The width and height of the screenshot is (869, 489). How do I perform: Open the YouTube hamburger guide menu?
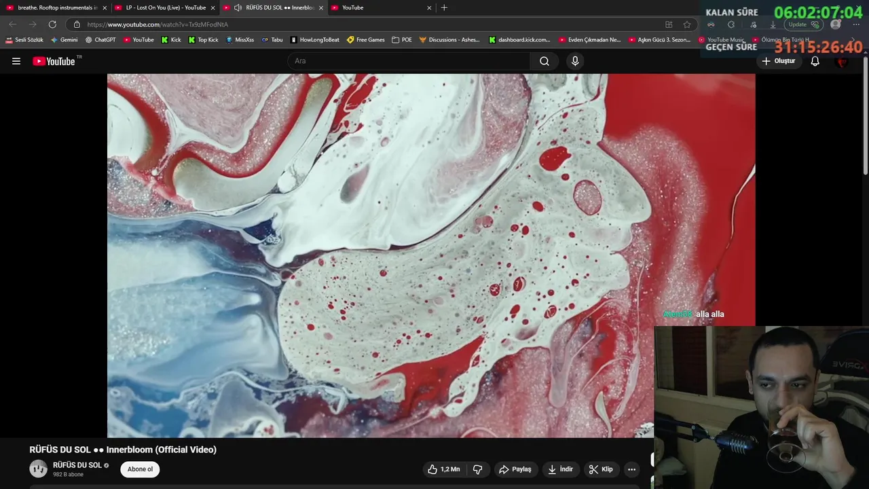point(16,61)
